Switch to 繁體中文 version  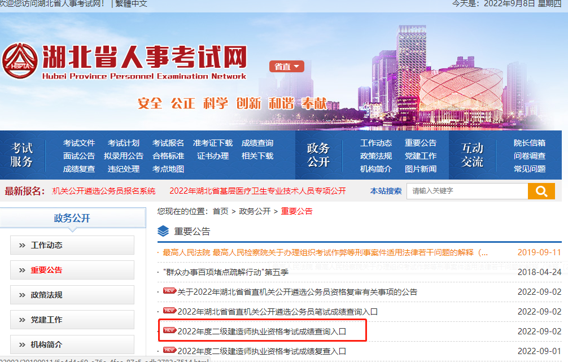coord(132,4)
